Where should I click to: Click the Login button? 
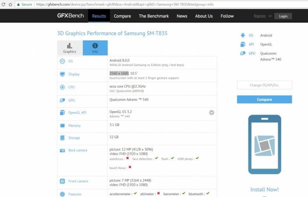click(x=283, y=16)
